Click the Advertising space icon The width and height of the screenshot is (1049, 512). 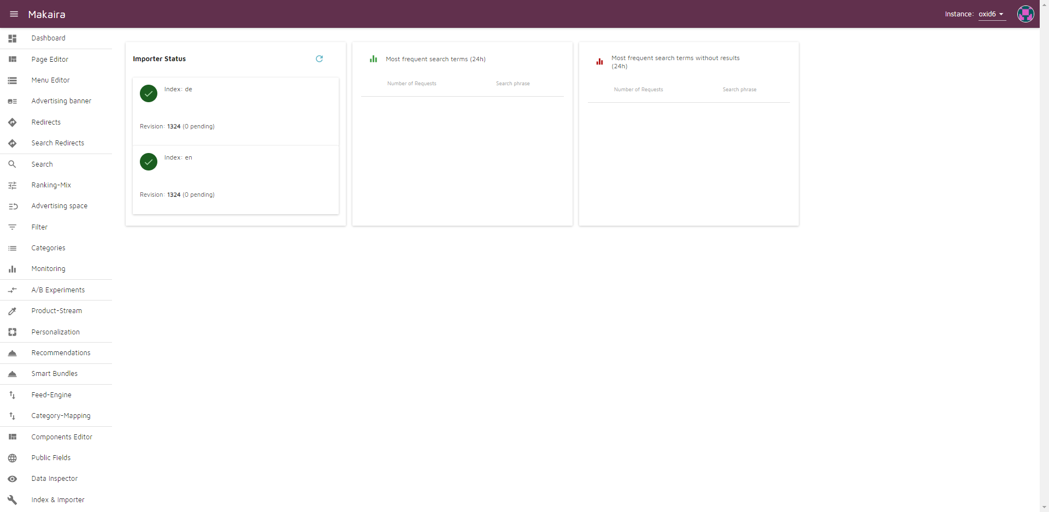(x=13, y=206)
